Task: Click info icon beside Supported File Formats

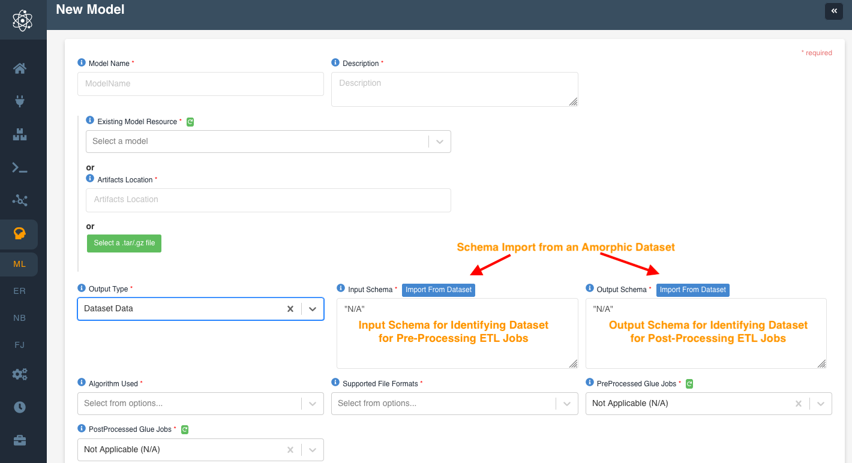Action: 335,382
